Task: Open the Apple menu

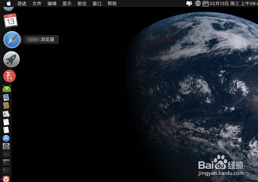Action: coord(9,3)
